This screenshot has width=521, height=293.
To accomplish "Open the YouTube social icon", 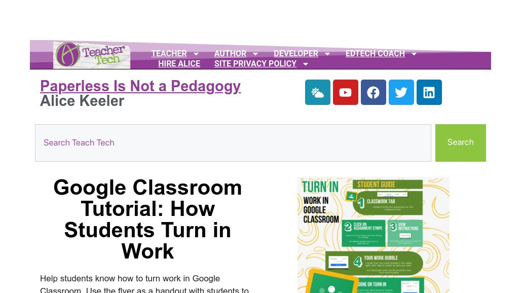I will coord(346,92).
